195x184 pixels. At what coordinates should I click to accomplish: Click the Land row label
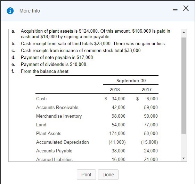(41, 125)
